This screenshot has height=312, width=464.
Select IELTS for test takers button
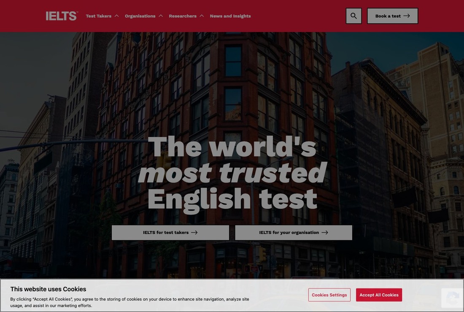170,232
